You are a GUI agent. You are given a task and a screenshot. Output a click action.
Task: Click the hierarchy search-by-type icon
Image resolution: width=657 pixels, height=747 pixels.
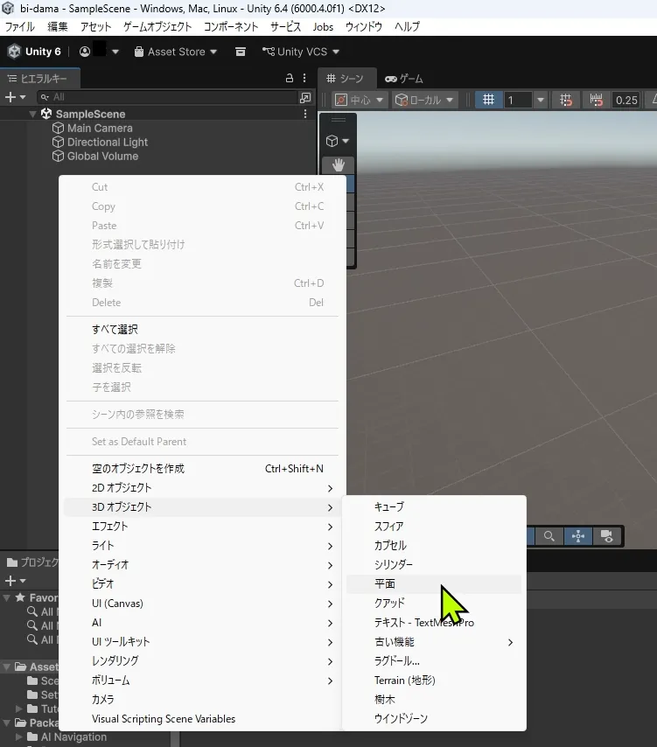coord(304,97)
